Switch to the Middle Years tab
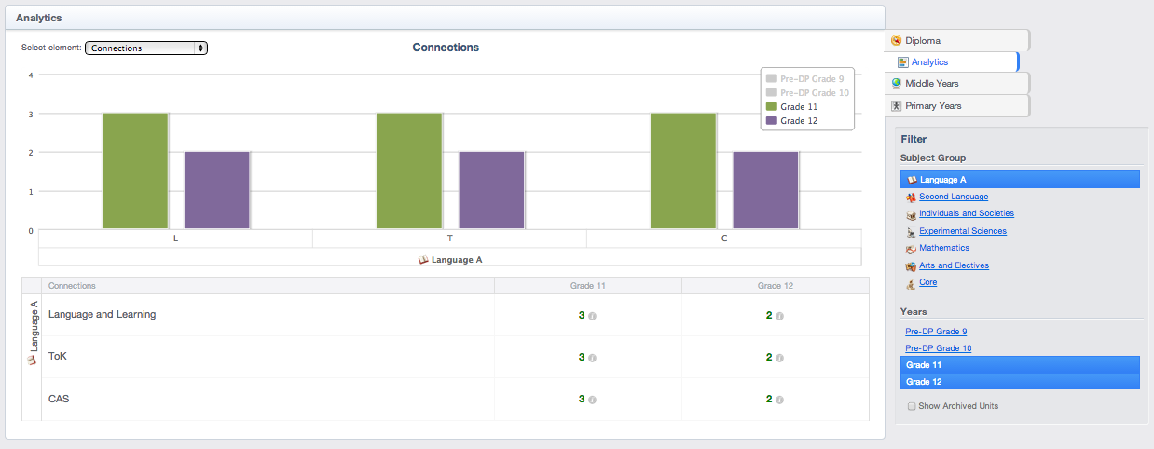This screenshot has height=449, width=1154. pos(957,84)
